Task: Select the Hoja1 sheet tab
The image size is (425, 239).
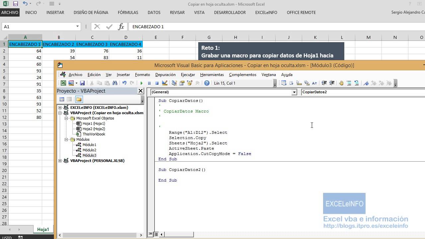Action: (43, 229)
